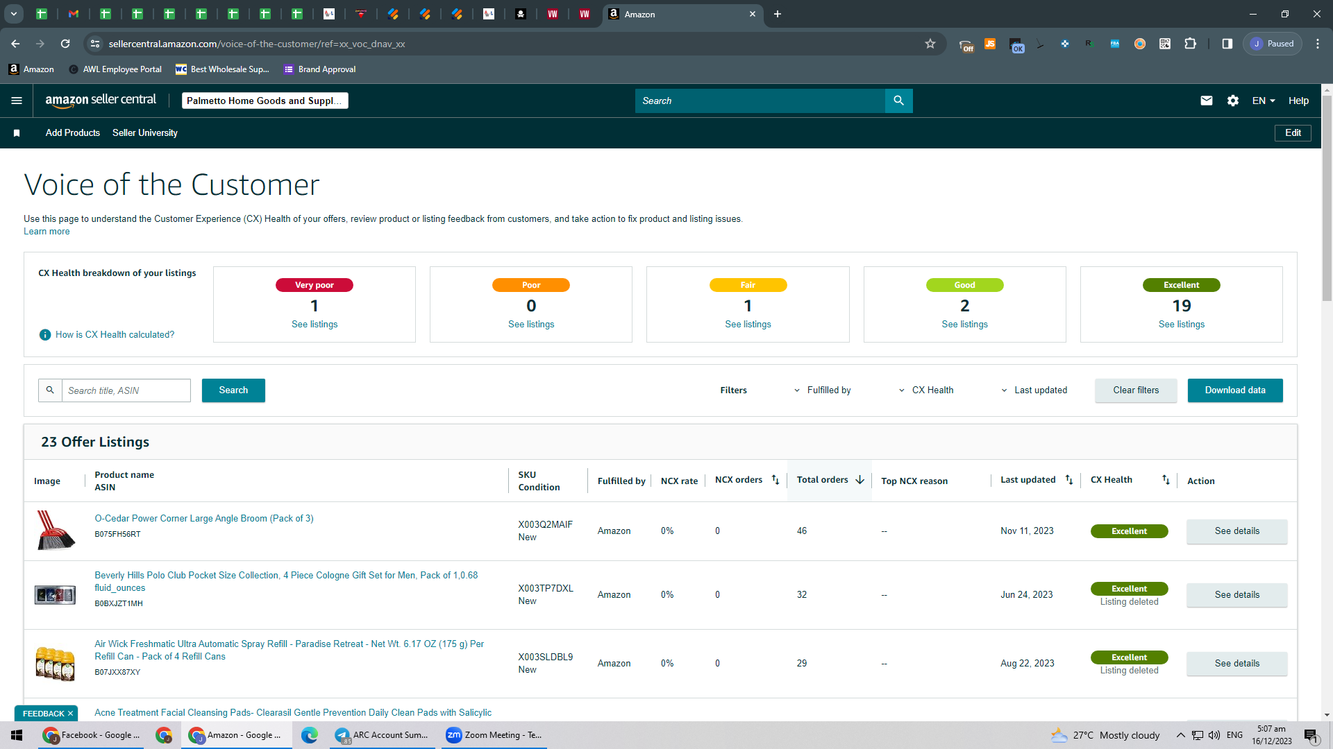The width and height of the screenshot is (1333, 749).
Task: Expand the Fulfilled by filter dropdown
Action: (823, 390)
